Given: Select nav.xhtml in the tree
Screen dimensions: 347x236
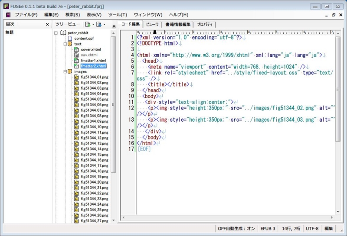Looking at the screenshot, I should tap(89, 55).
